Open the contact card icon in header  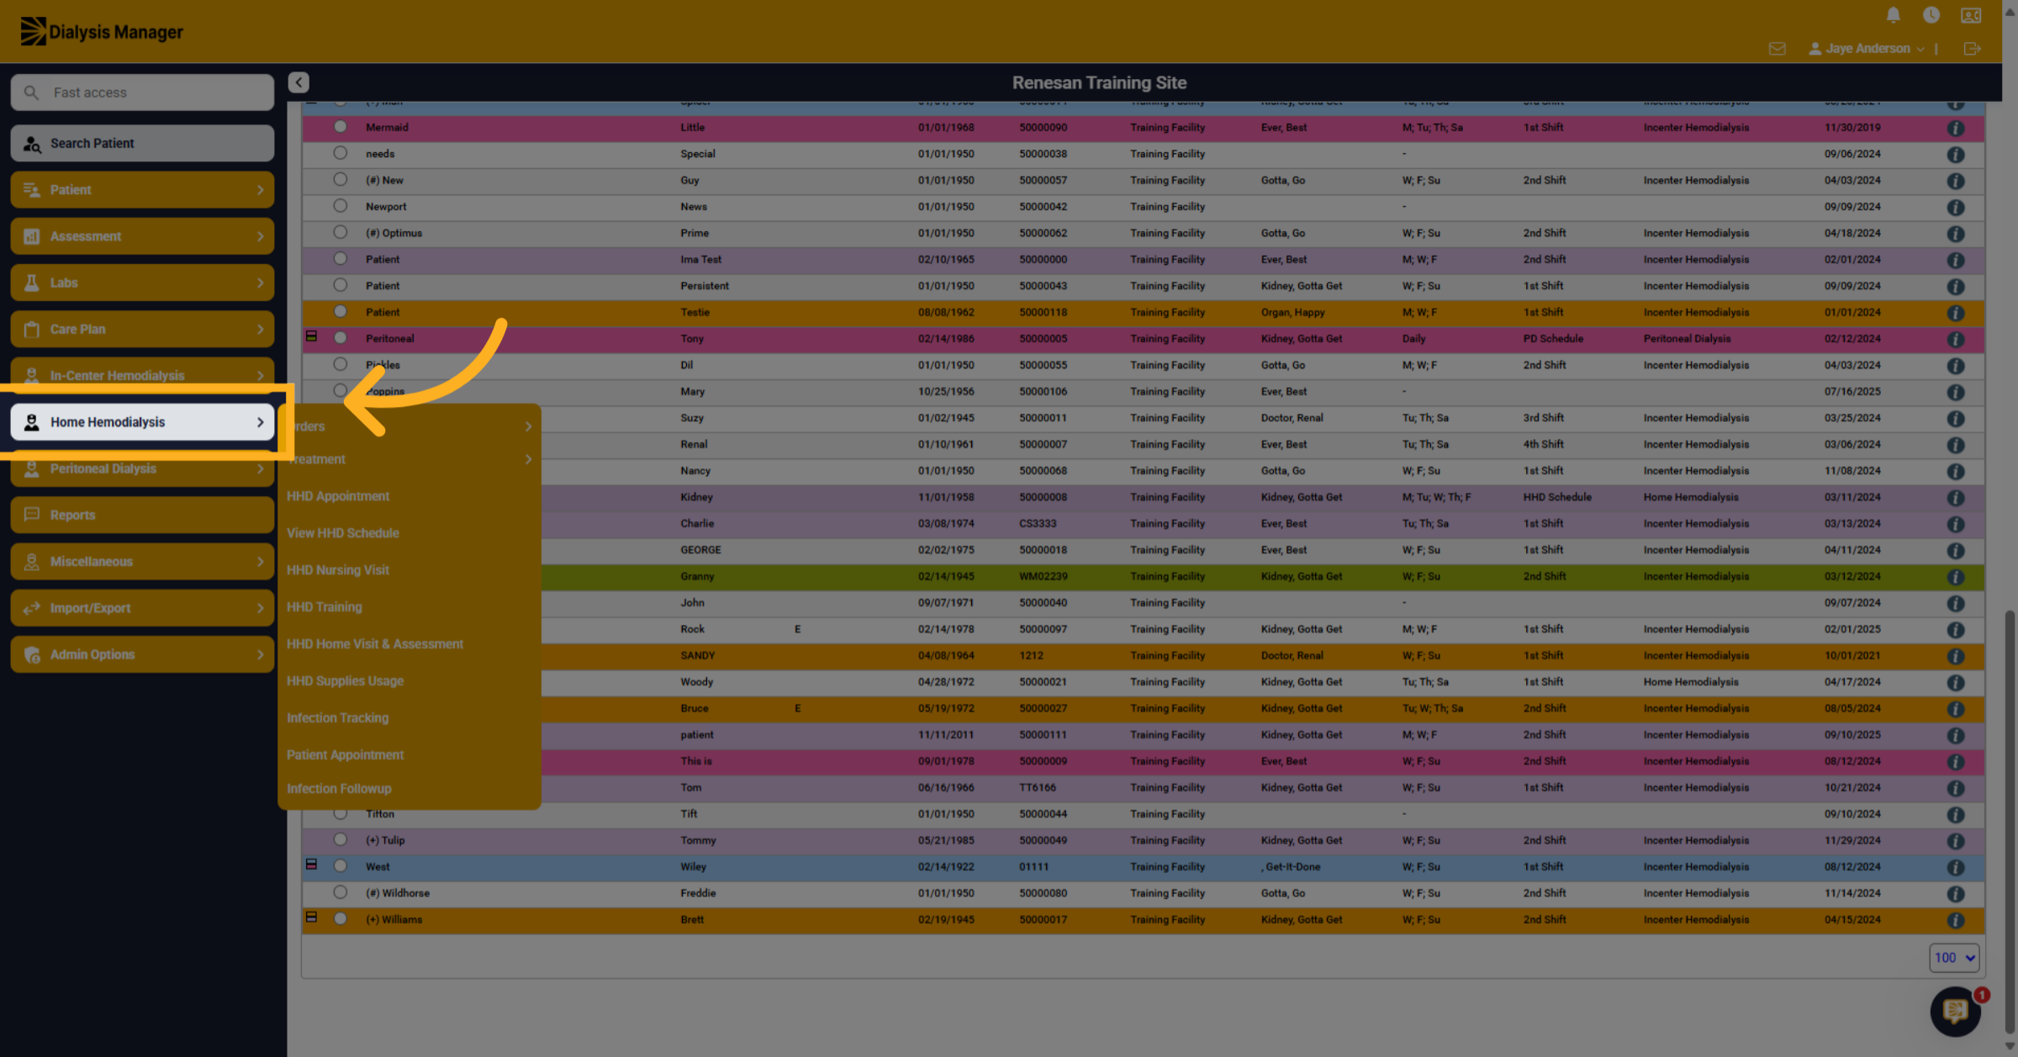click(1971, 15)
